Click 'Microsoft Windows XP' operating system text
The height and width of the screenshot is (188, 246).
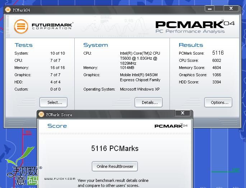point(140,89)
